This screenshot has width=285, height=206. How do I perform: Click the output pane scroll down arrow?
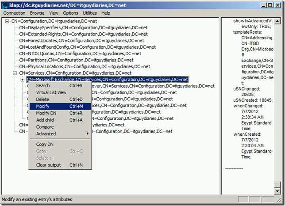coord(277,191)
